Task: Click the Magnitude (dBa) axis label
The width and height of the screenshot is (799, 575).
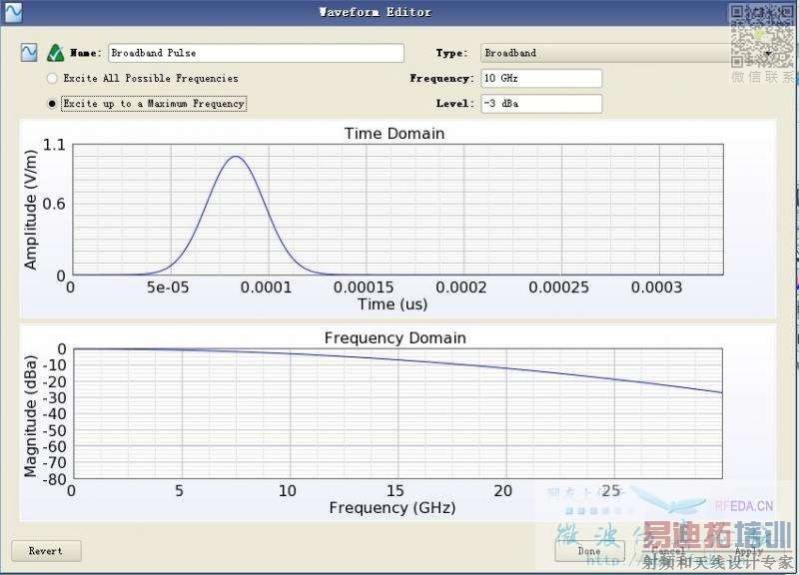Action: (31, 416)
